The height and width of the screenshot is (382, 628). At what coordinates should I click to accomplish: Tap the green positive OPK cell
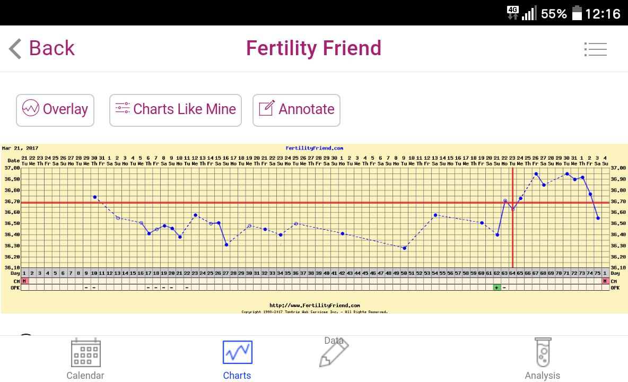click(496, 288)
